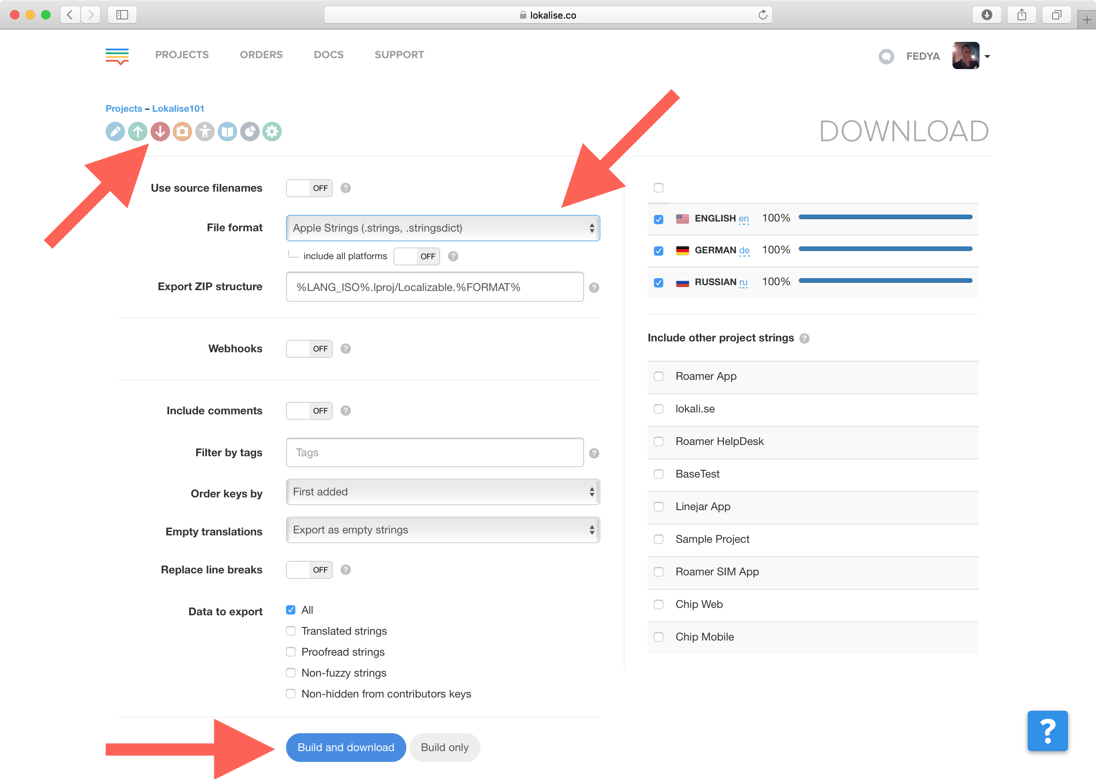Open the SUPPORT menu
1096x779 pixels.
click(x=399, y=55)
